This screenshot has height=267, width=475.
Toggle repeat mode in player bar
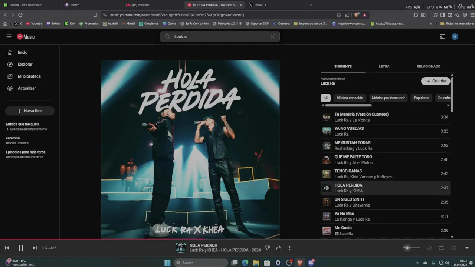pos(441,248)
